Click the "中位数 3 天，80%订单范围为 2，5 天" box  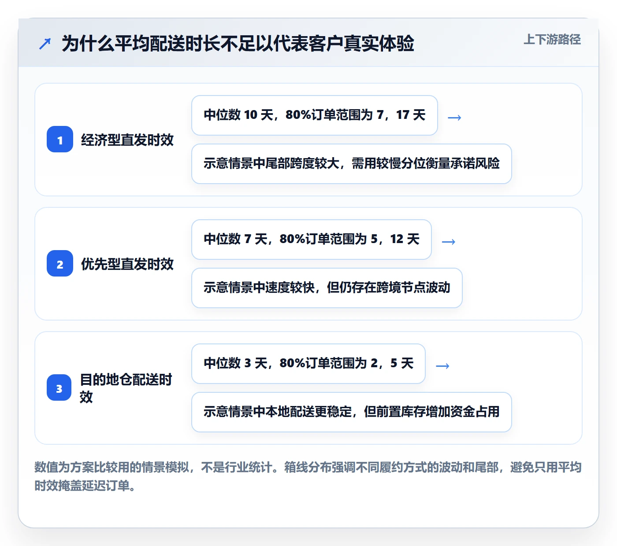coord(308,364)
